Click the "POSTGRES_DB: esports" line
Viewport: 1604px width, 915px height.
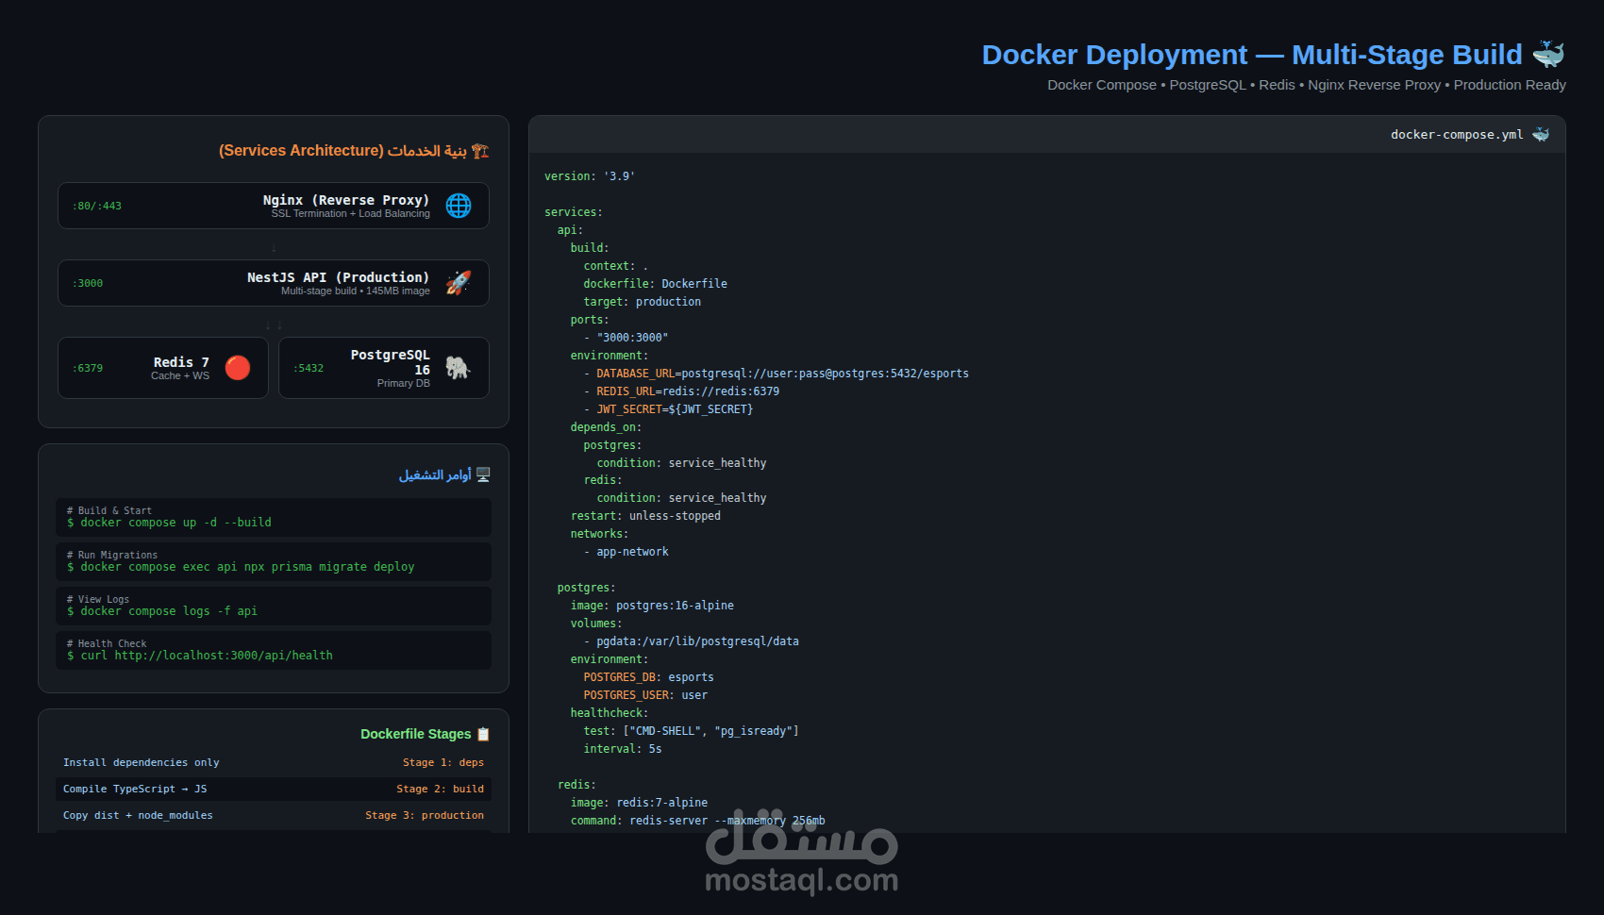(x=649, y=677)
